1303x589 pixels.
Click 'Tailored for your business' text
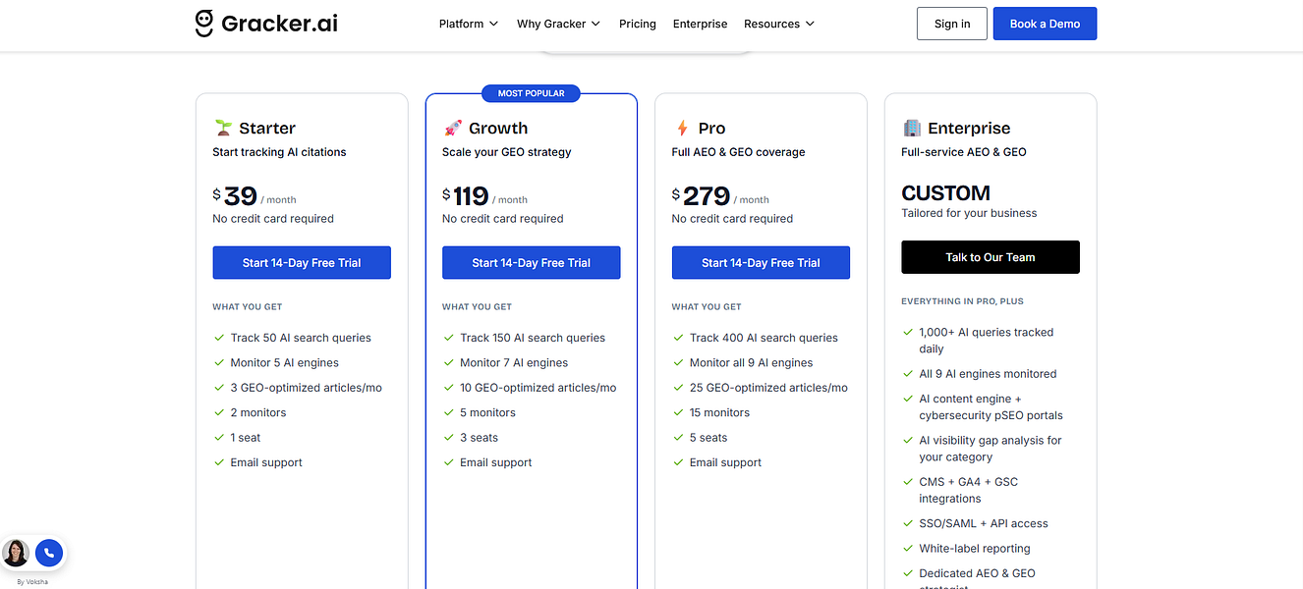click(970, 213)
